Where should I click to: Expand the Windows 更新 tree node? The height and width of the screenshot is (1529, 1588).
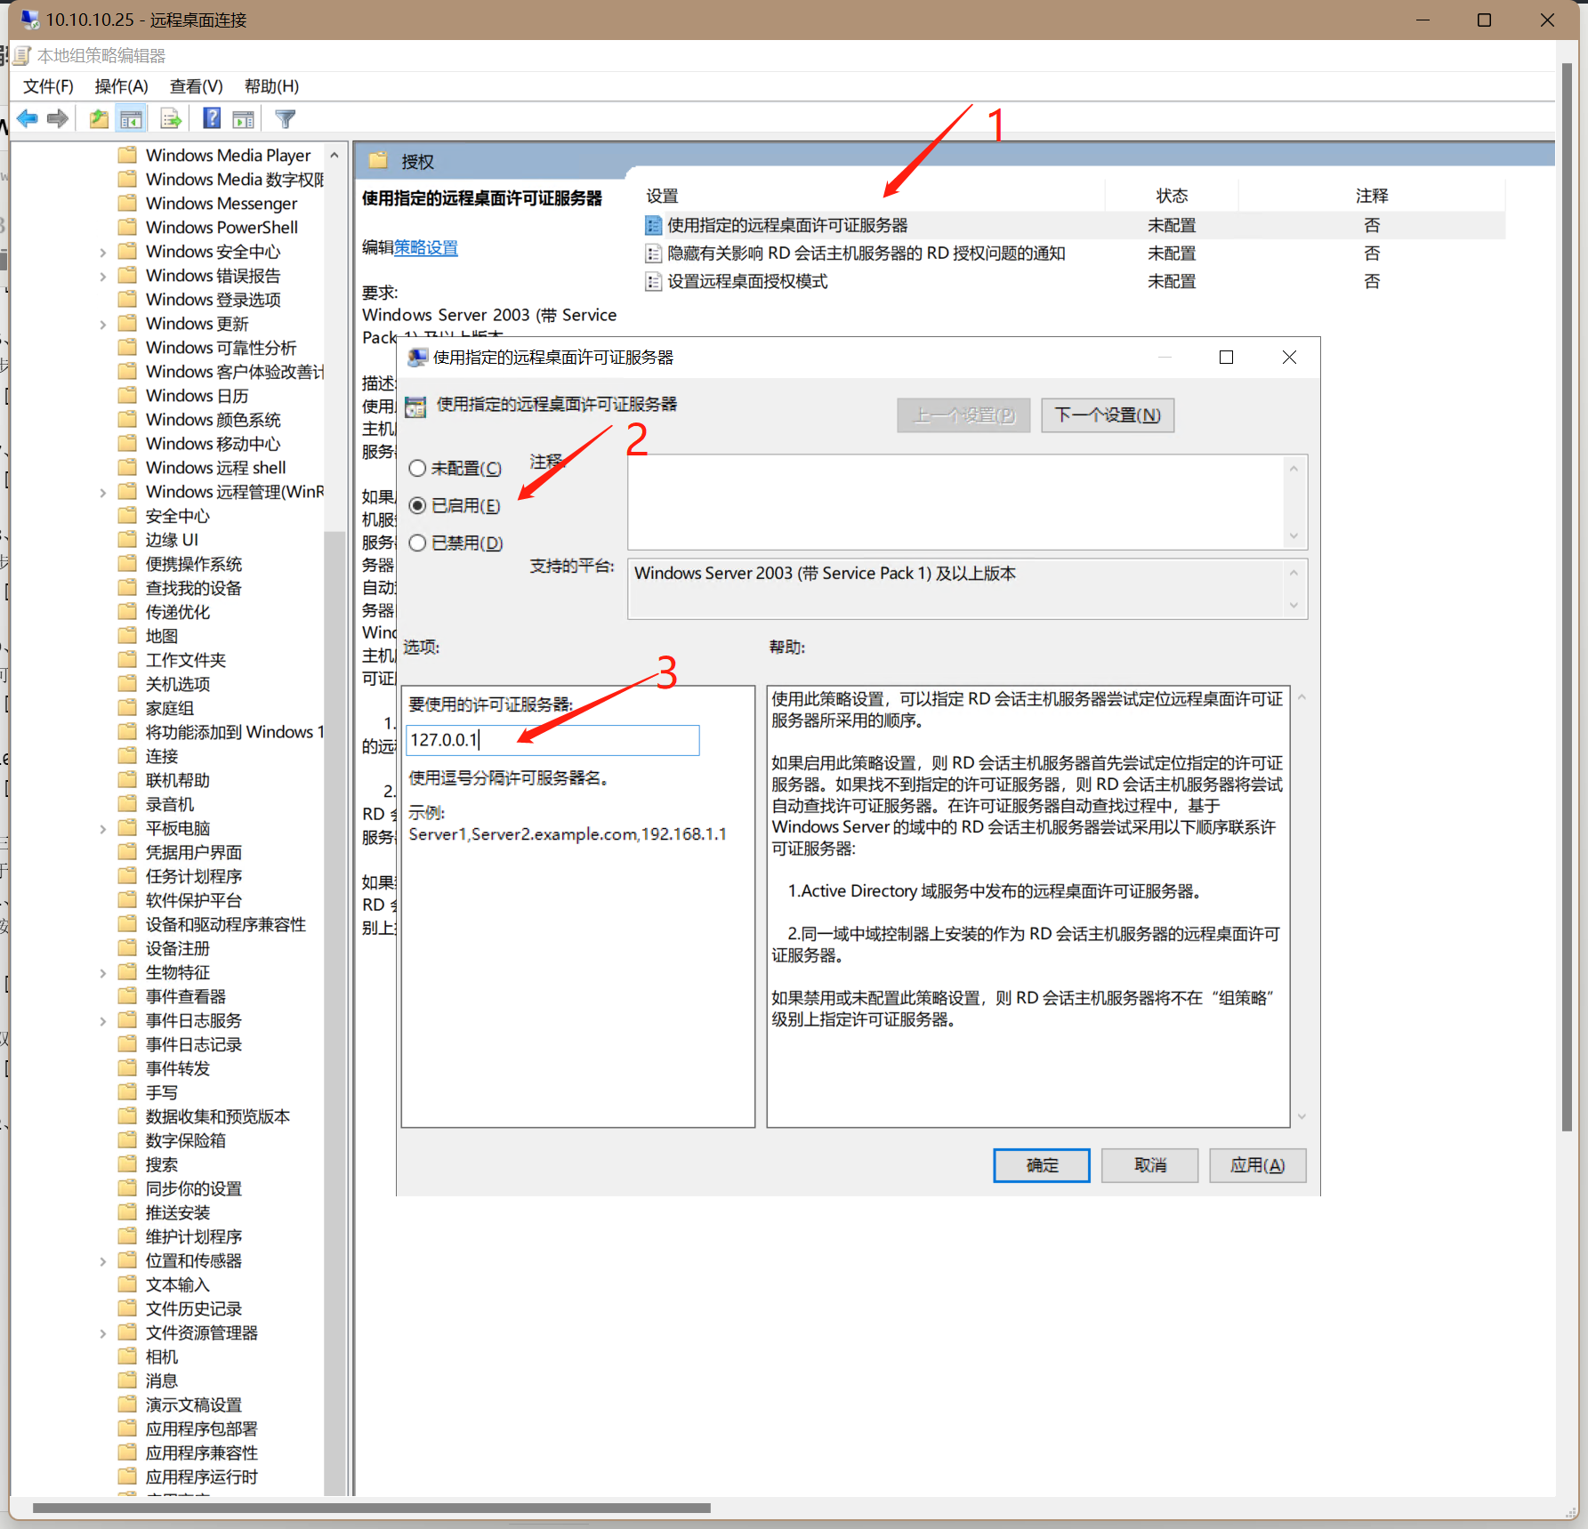pos(102,324)
